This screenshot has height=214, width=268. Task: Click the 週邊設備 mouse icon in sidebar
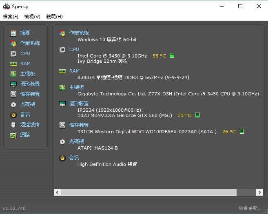[x=13, y=125]
